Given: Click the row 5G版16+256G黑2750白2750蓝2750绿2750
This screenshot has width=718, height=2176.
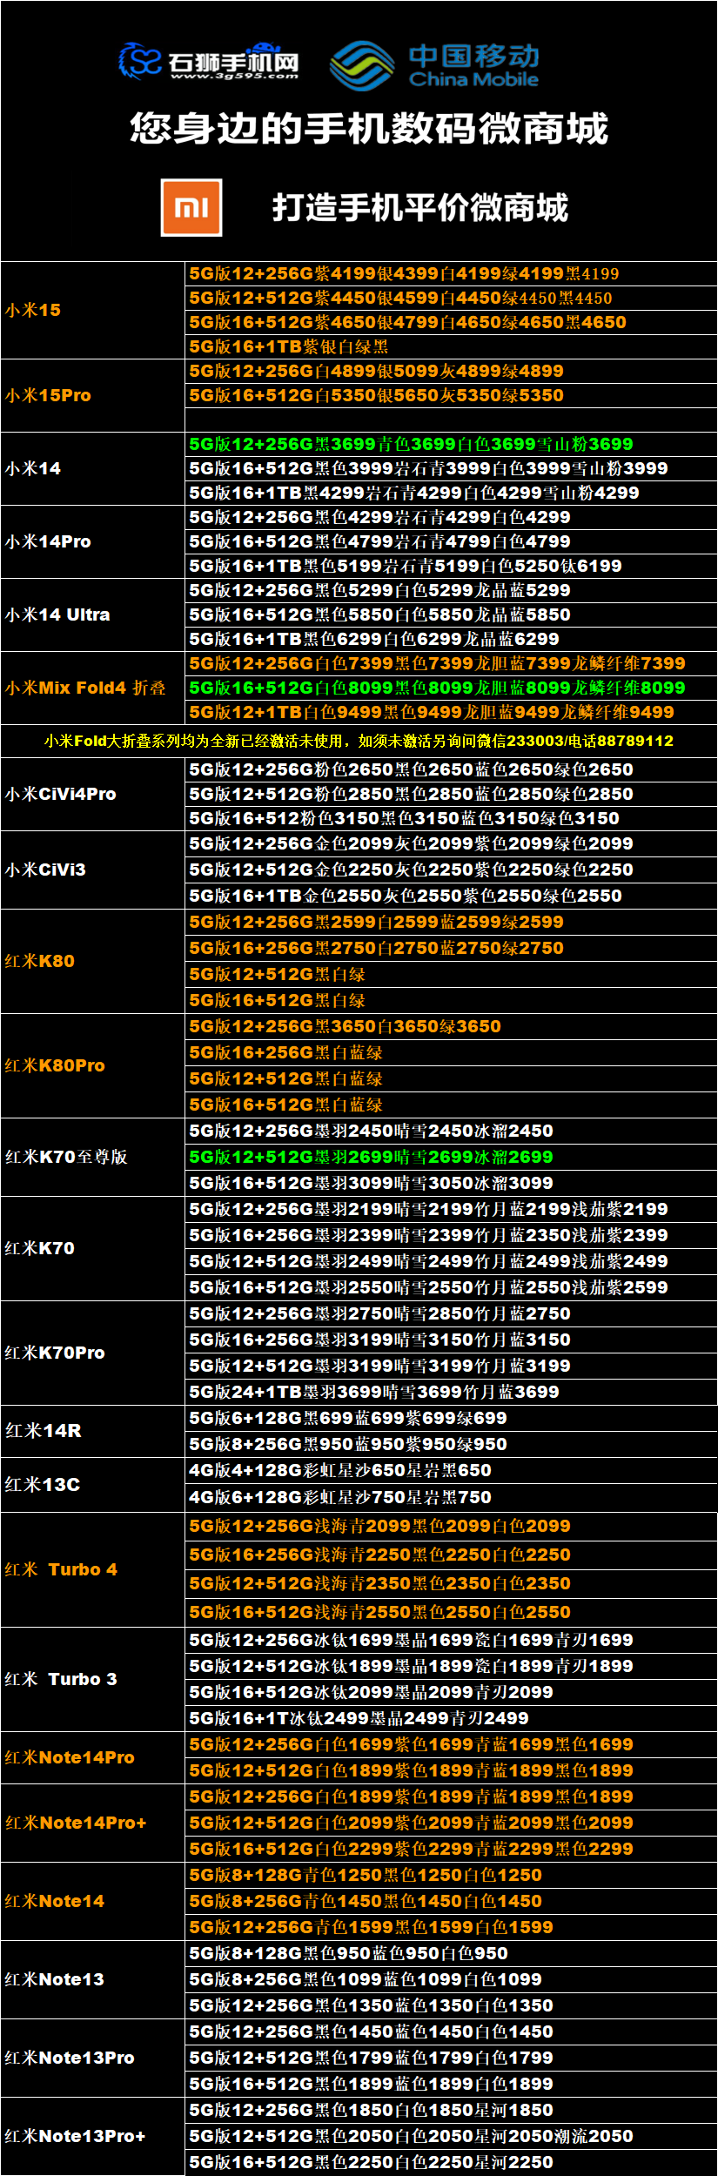Looking at the screenshot, I should pos(451,948).
